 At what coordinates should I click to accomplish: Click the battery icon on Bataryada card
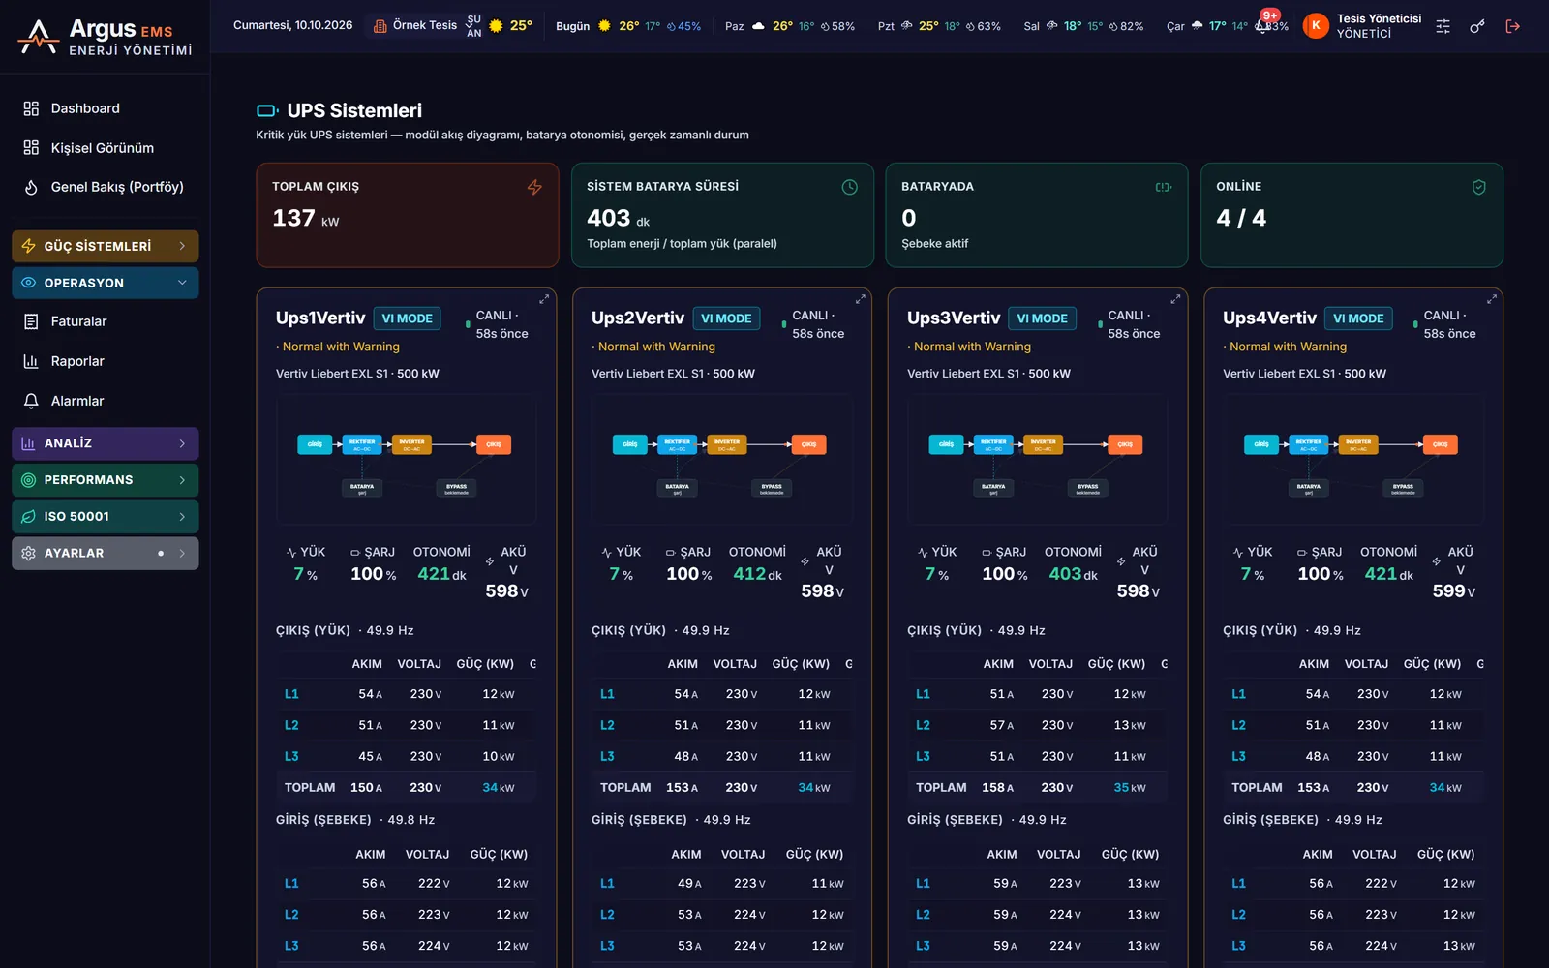point(1164,187)
